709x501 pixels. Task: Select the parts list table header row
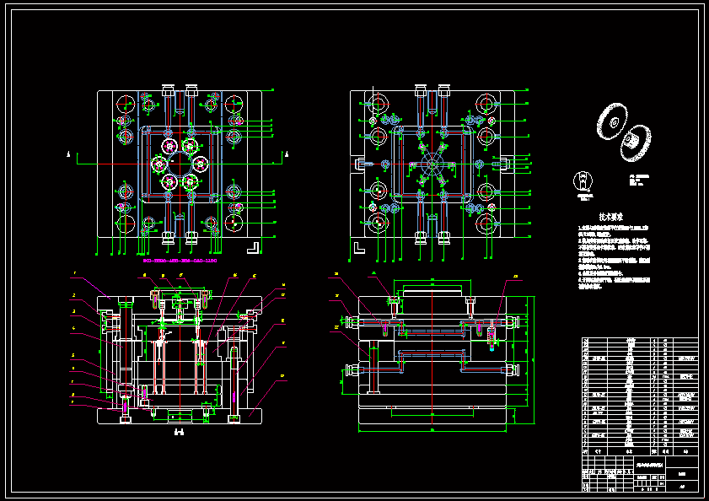[x=640, y=451]
